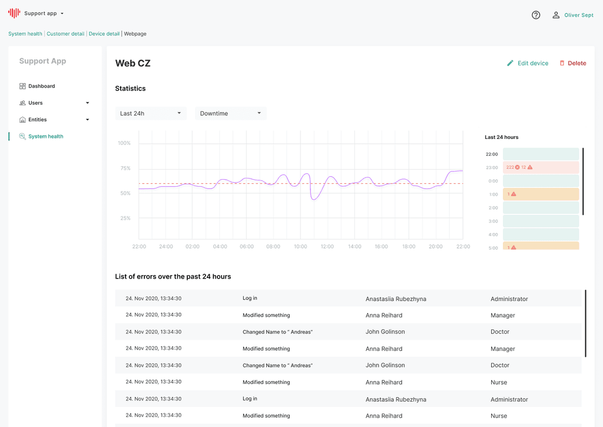Screen dimensions: 603x427
Task: Open the System health breadcrumb link
Action: point(25,34)
